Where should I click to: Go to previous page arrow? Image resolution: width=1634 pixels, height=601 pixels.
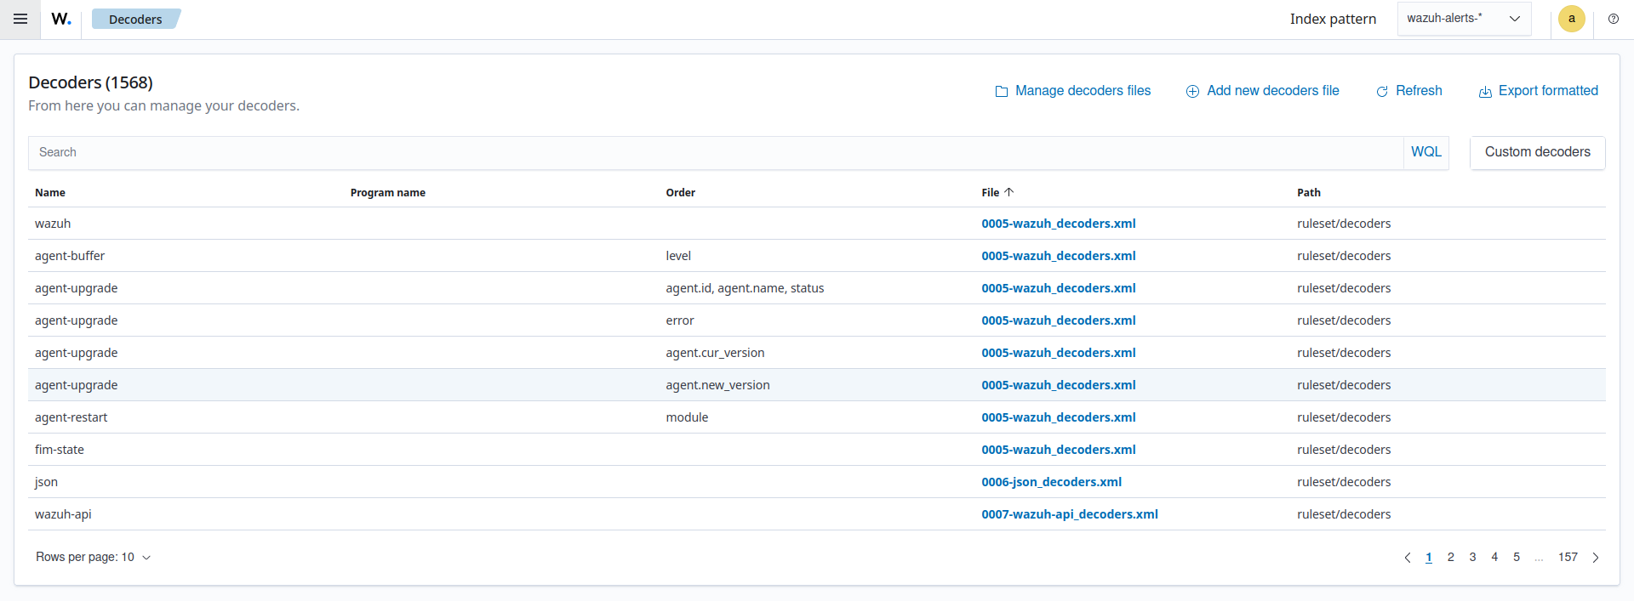[x=1407, y=558]
